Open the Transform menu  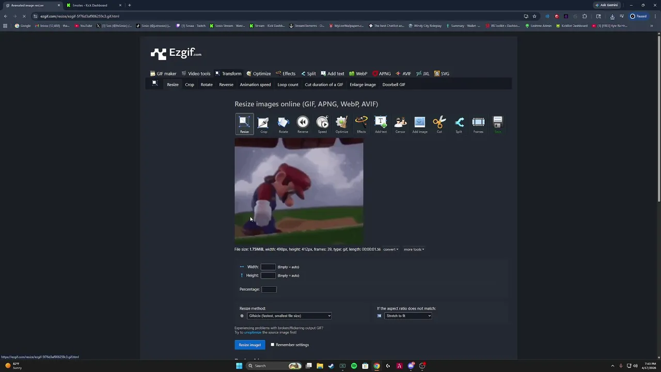(x=228, y=73)
